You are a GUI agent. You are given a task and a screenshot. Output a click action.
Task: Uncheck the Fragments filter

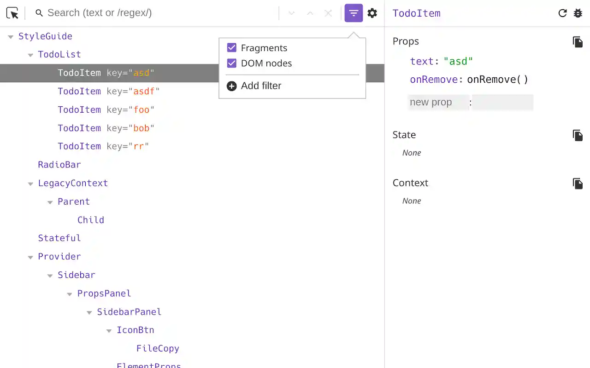coord(231,48)
